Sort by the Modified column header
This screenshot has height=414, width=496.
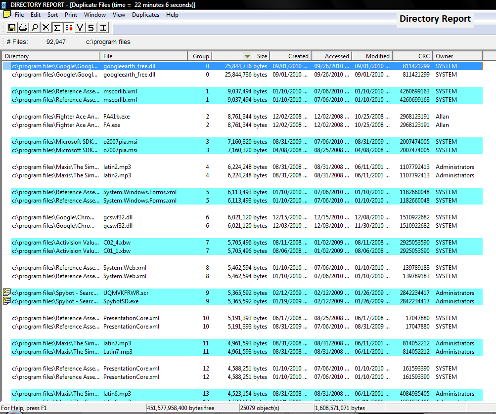(372, 56)
